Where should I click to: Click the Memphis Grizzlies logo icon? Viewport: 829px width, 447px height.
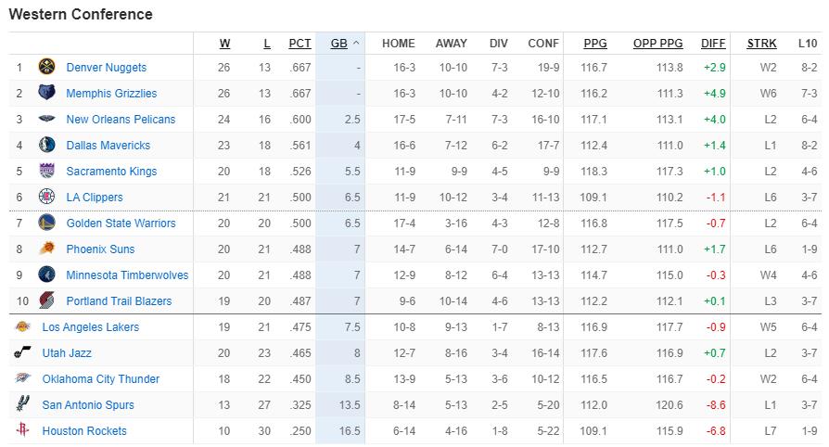[47, 93]
